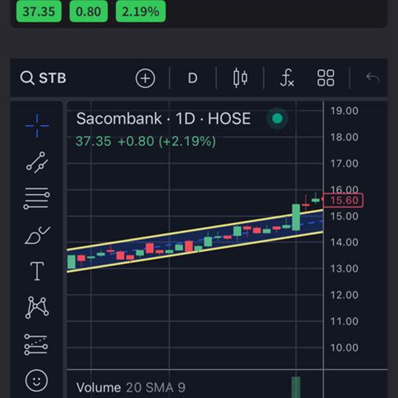This screenshot has height=398, width=398.
Task: Select the brush drawing tool
Action: coord(37,235)
